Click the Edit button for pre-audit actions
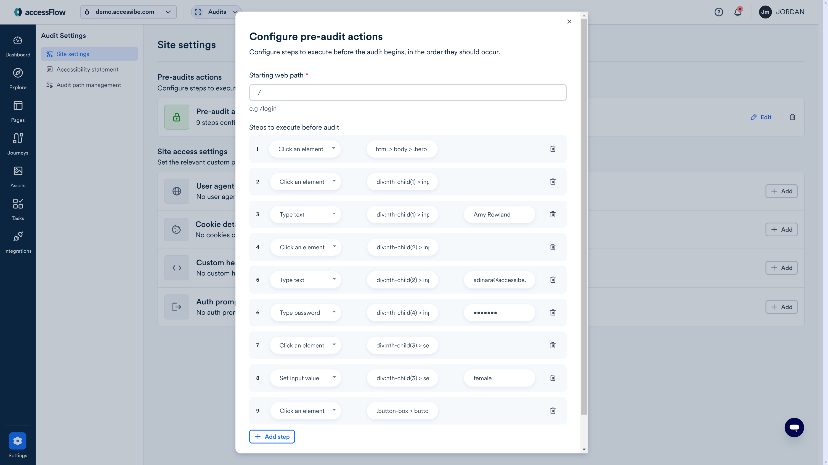 (761, 117)
